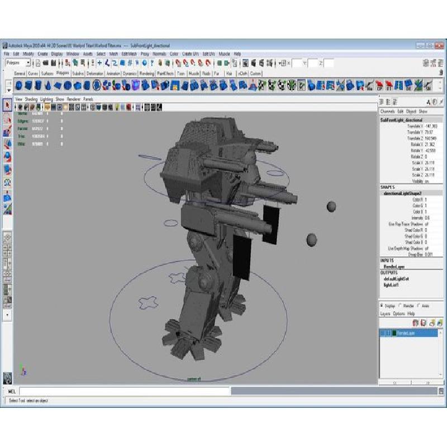Image resolution: width=447 pixels, height=447 pixels.
Task: Click the X coordinate input field in status line
Action: 297,63
